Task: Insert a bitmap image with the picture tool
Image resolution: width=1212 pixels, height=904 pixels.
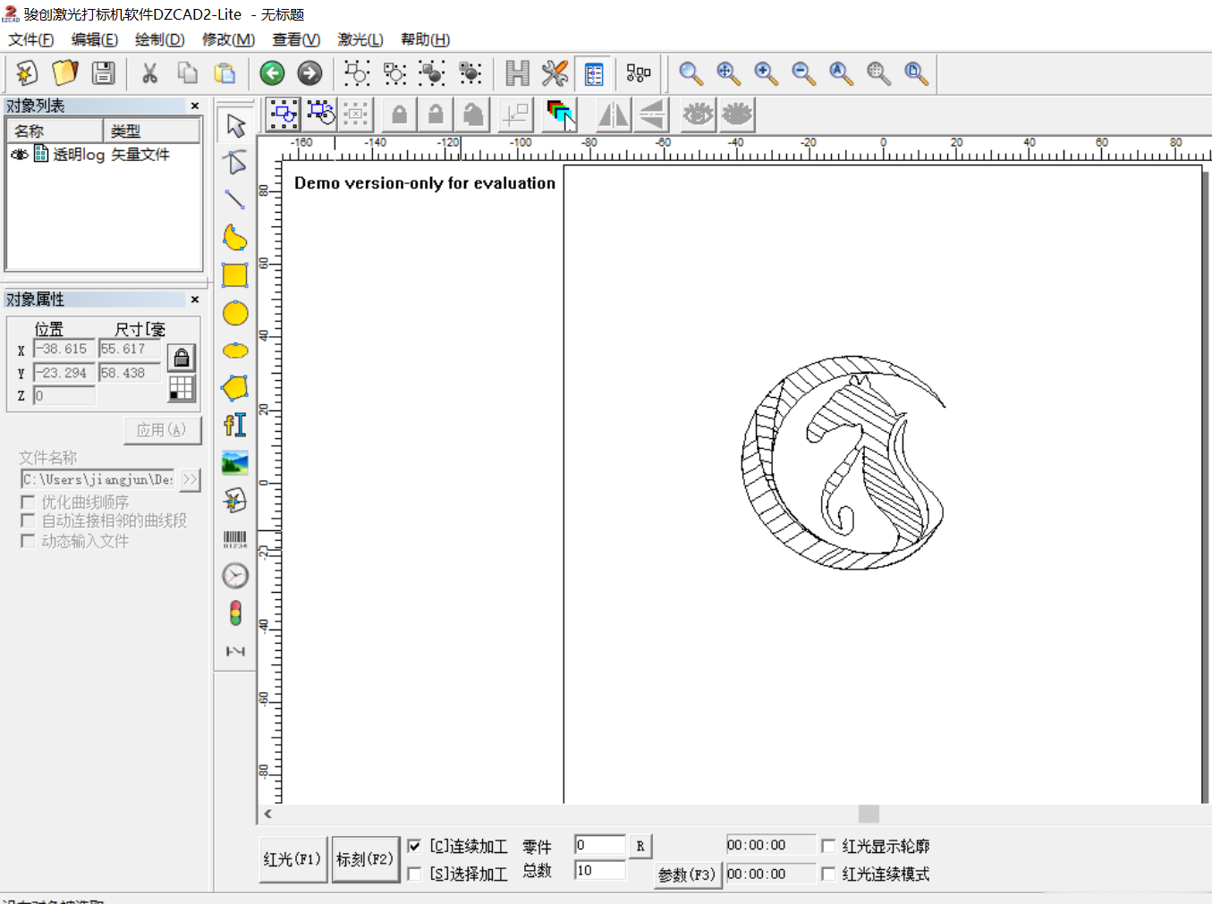Action: (235, 463)
